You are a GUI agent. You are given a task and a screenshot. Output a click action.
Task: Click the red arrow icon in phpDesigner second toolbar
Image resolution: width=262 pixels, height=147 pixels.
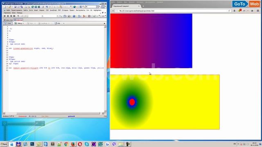pos(84,16)
